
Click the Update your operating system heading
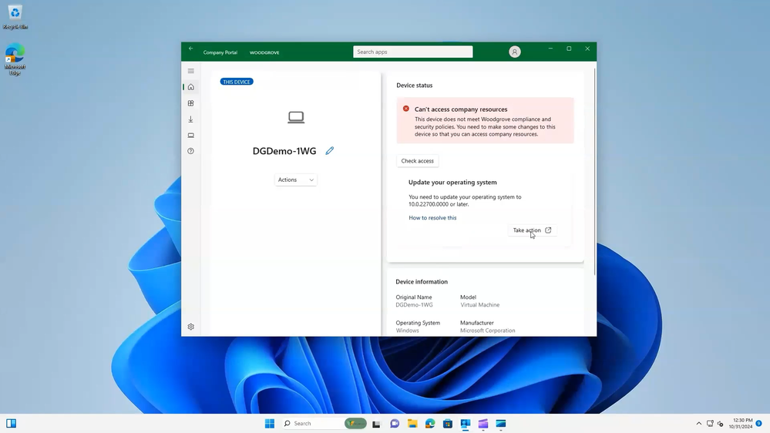[452, 182]
